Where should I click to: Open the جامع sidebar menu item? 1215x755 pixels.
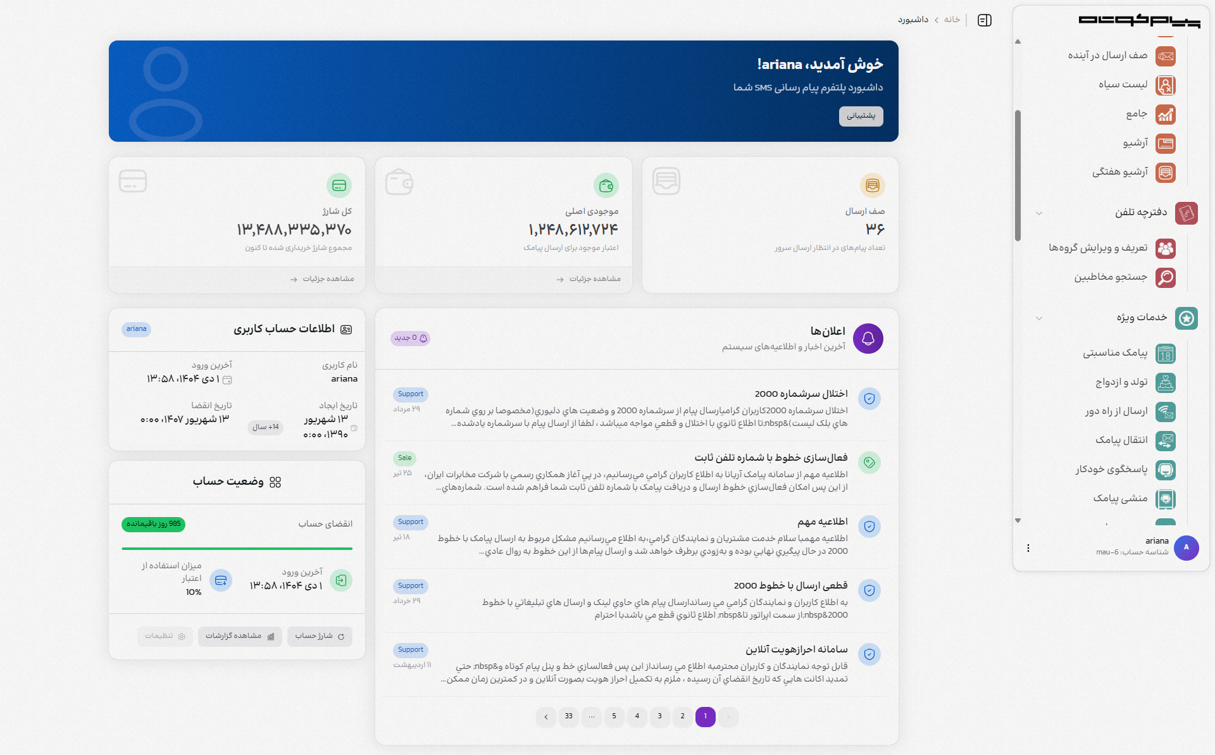coord(1166,115)
